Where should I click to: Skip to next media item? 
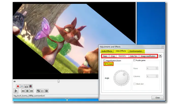[x=32, y=91]
